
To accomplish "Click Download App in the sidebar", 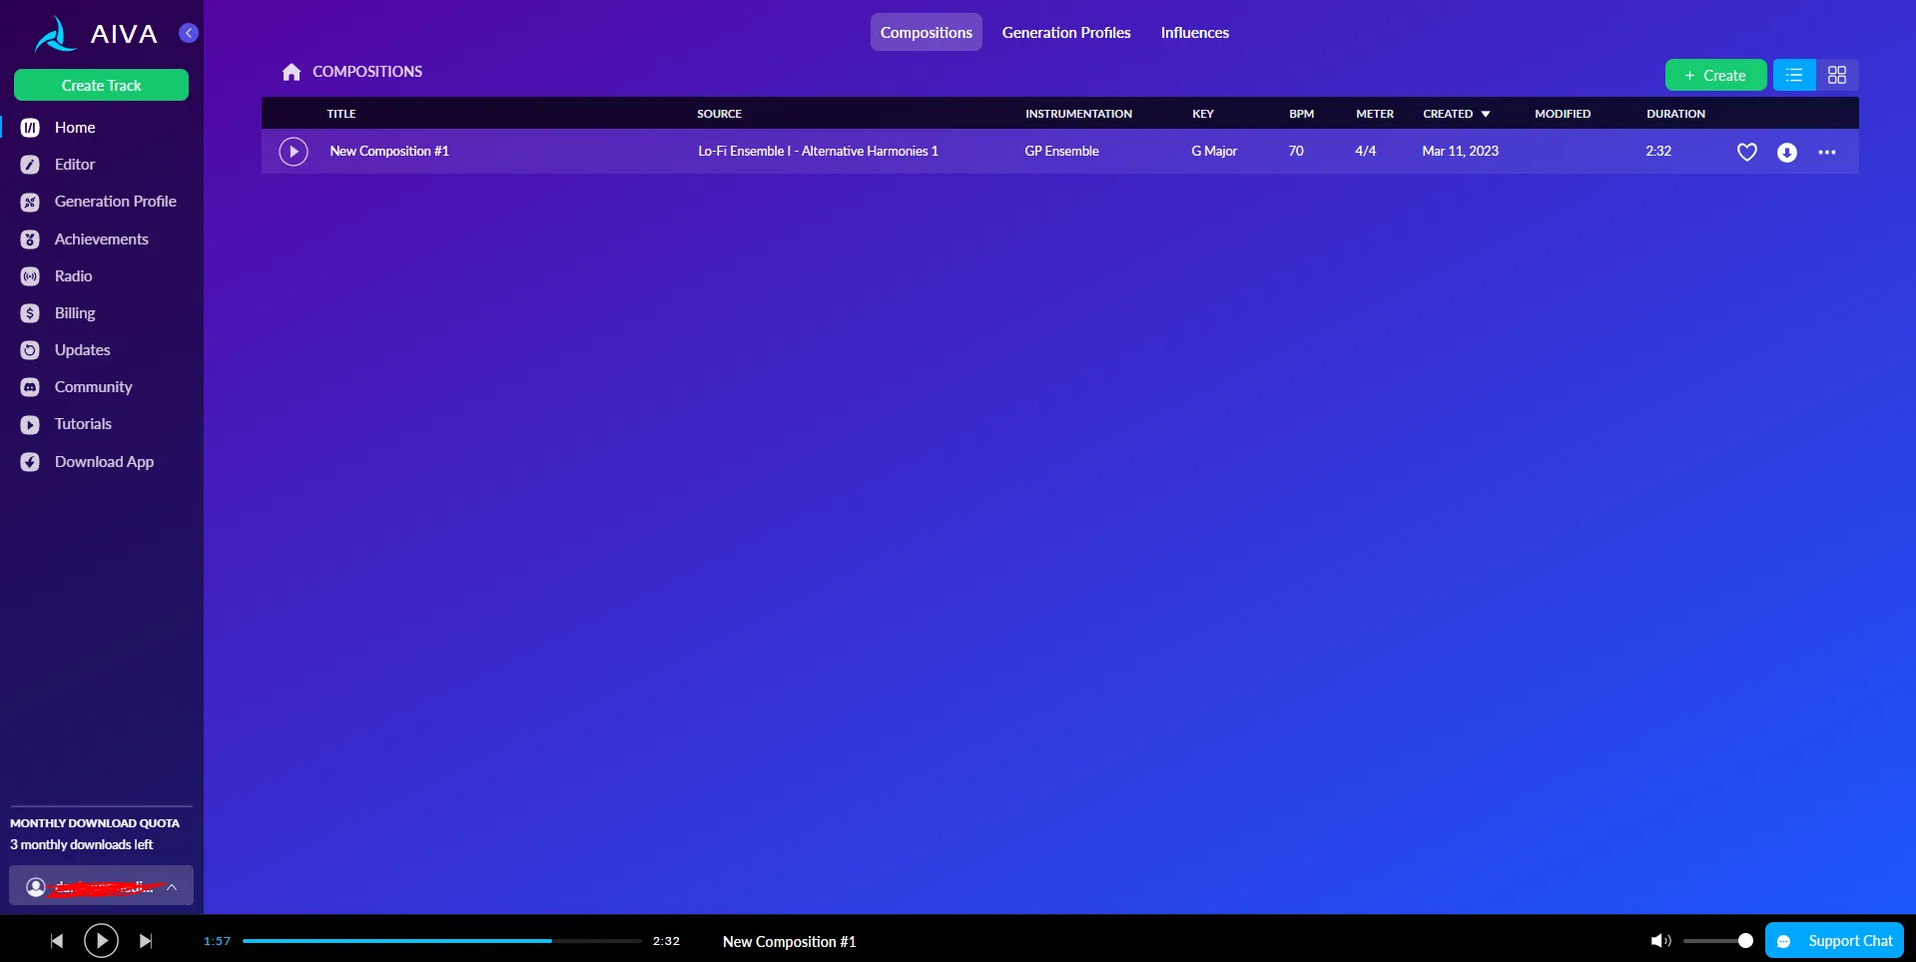I will pyautogui.click(x=104, y=462).
